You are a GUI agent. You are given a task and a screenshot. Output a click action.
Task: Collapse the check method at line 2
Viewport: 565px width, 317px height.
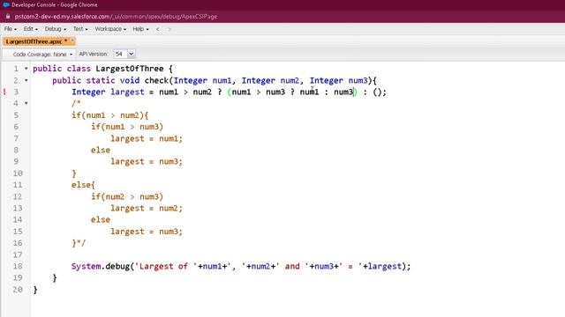click(x=26, y=80)
